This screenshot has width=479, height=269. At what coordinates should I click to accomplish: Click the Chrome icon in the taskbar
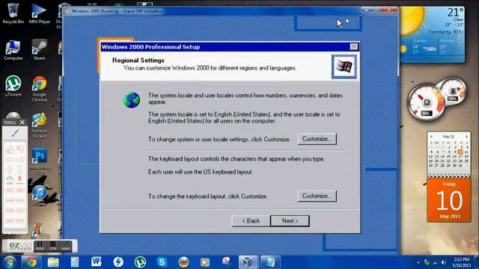tap(31, 262)
